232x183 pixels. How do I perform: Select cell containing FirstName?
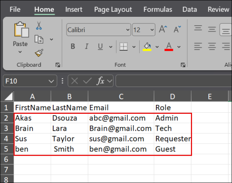(x=33, y=107)
